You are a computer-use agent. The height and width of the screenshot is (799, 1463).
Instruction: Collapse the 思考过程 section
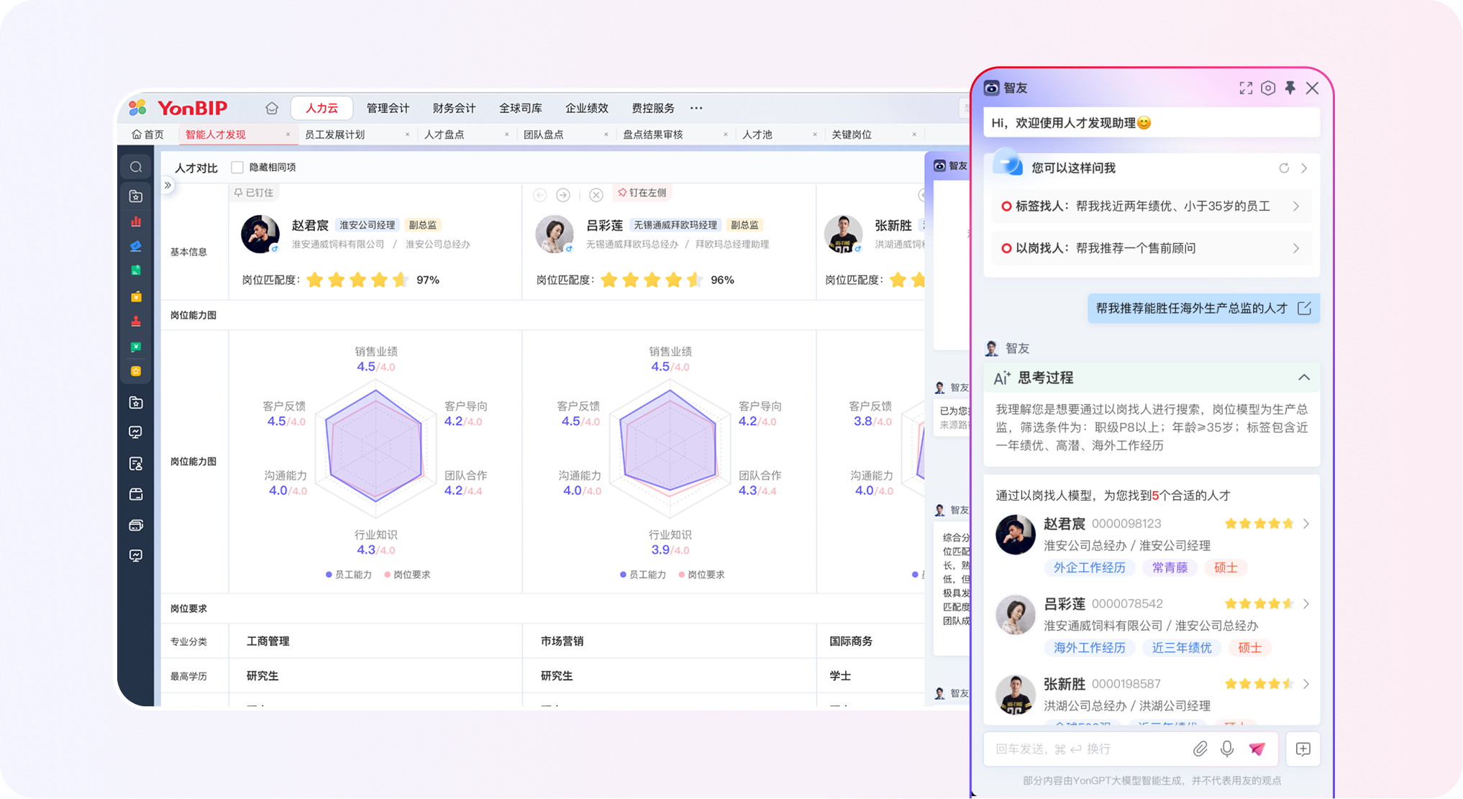(1304, 378)
